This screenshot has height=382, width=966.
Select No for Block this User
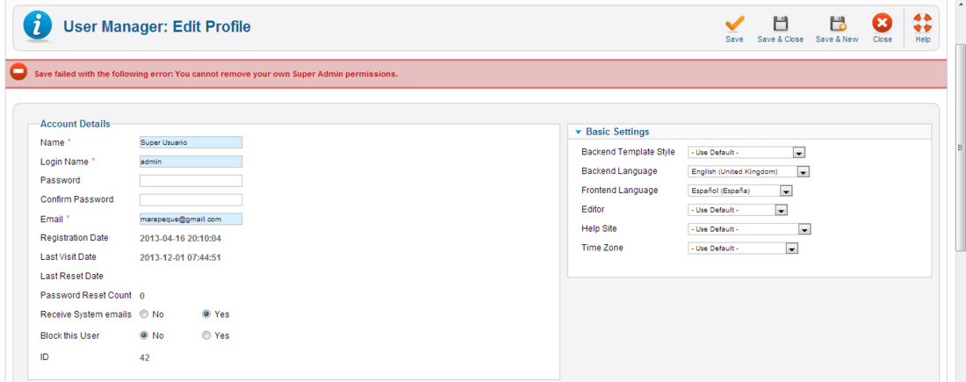(x=145, y=335)
